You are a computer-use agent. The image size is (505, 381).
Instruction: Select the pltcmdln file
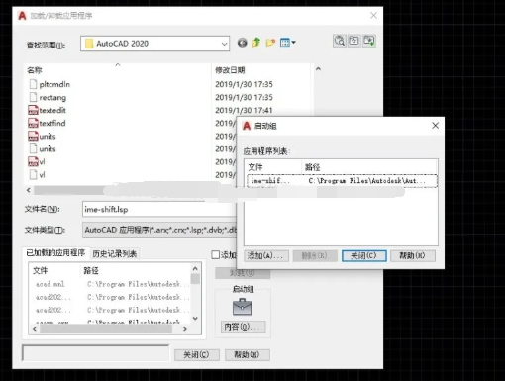(50, 84)
